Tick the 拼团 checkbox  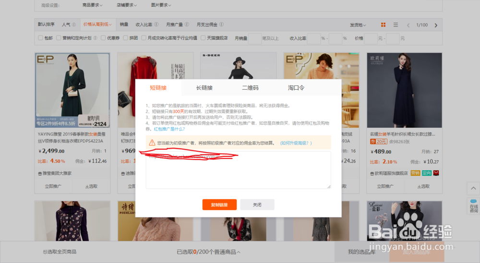click(x=125, y=38)
